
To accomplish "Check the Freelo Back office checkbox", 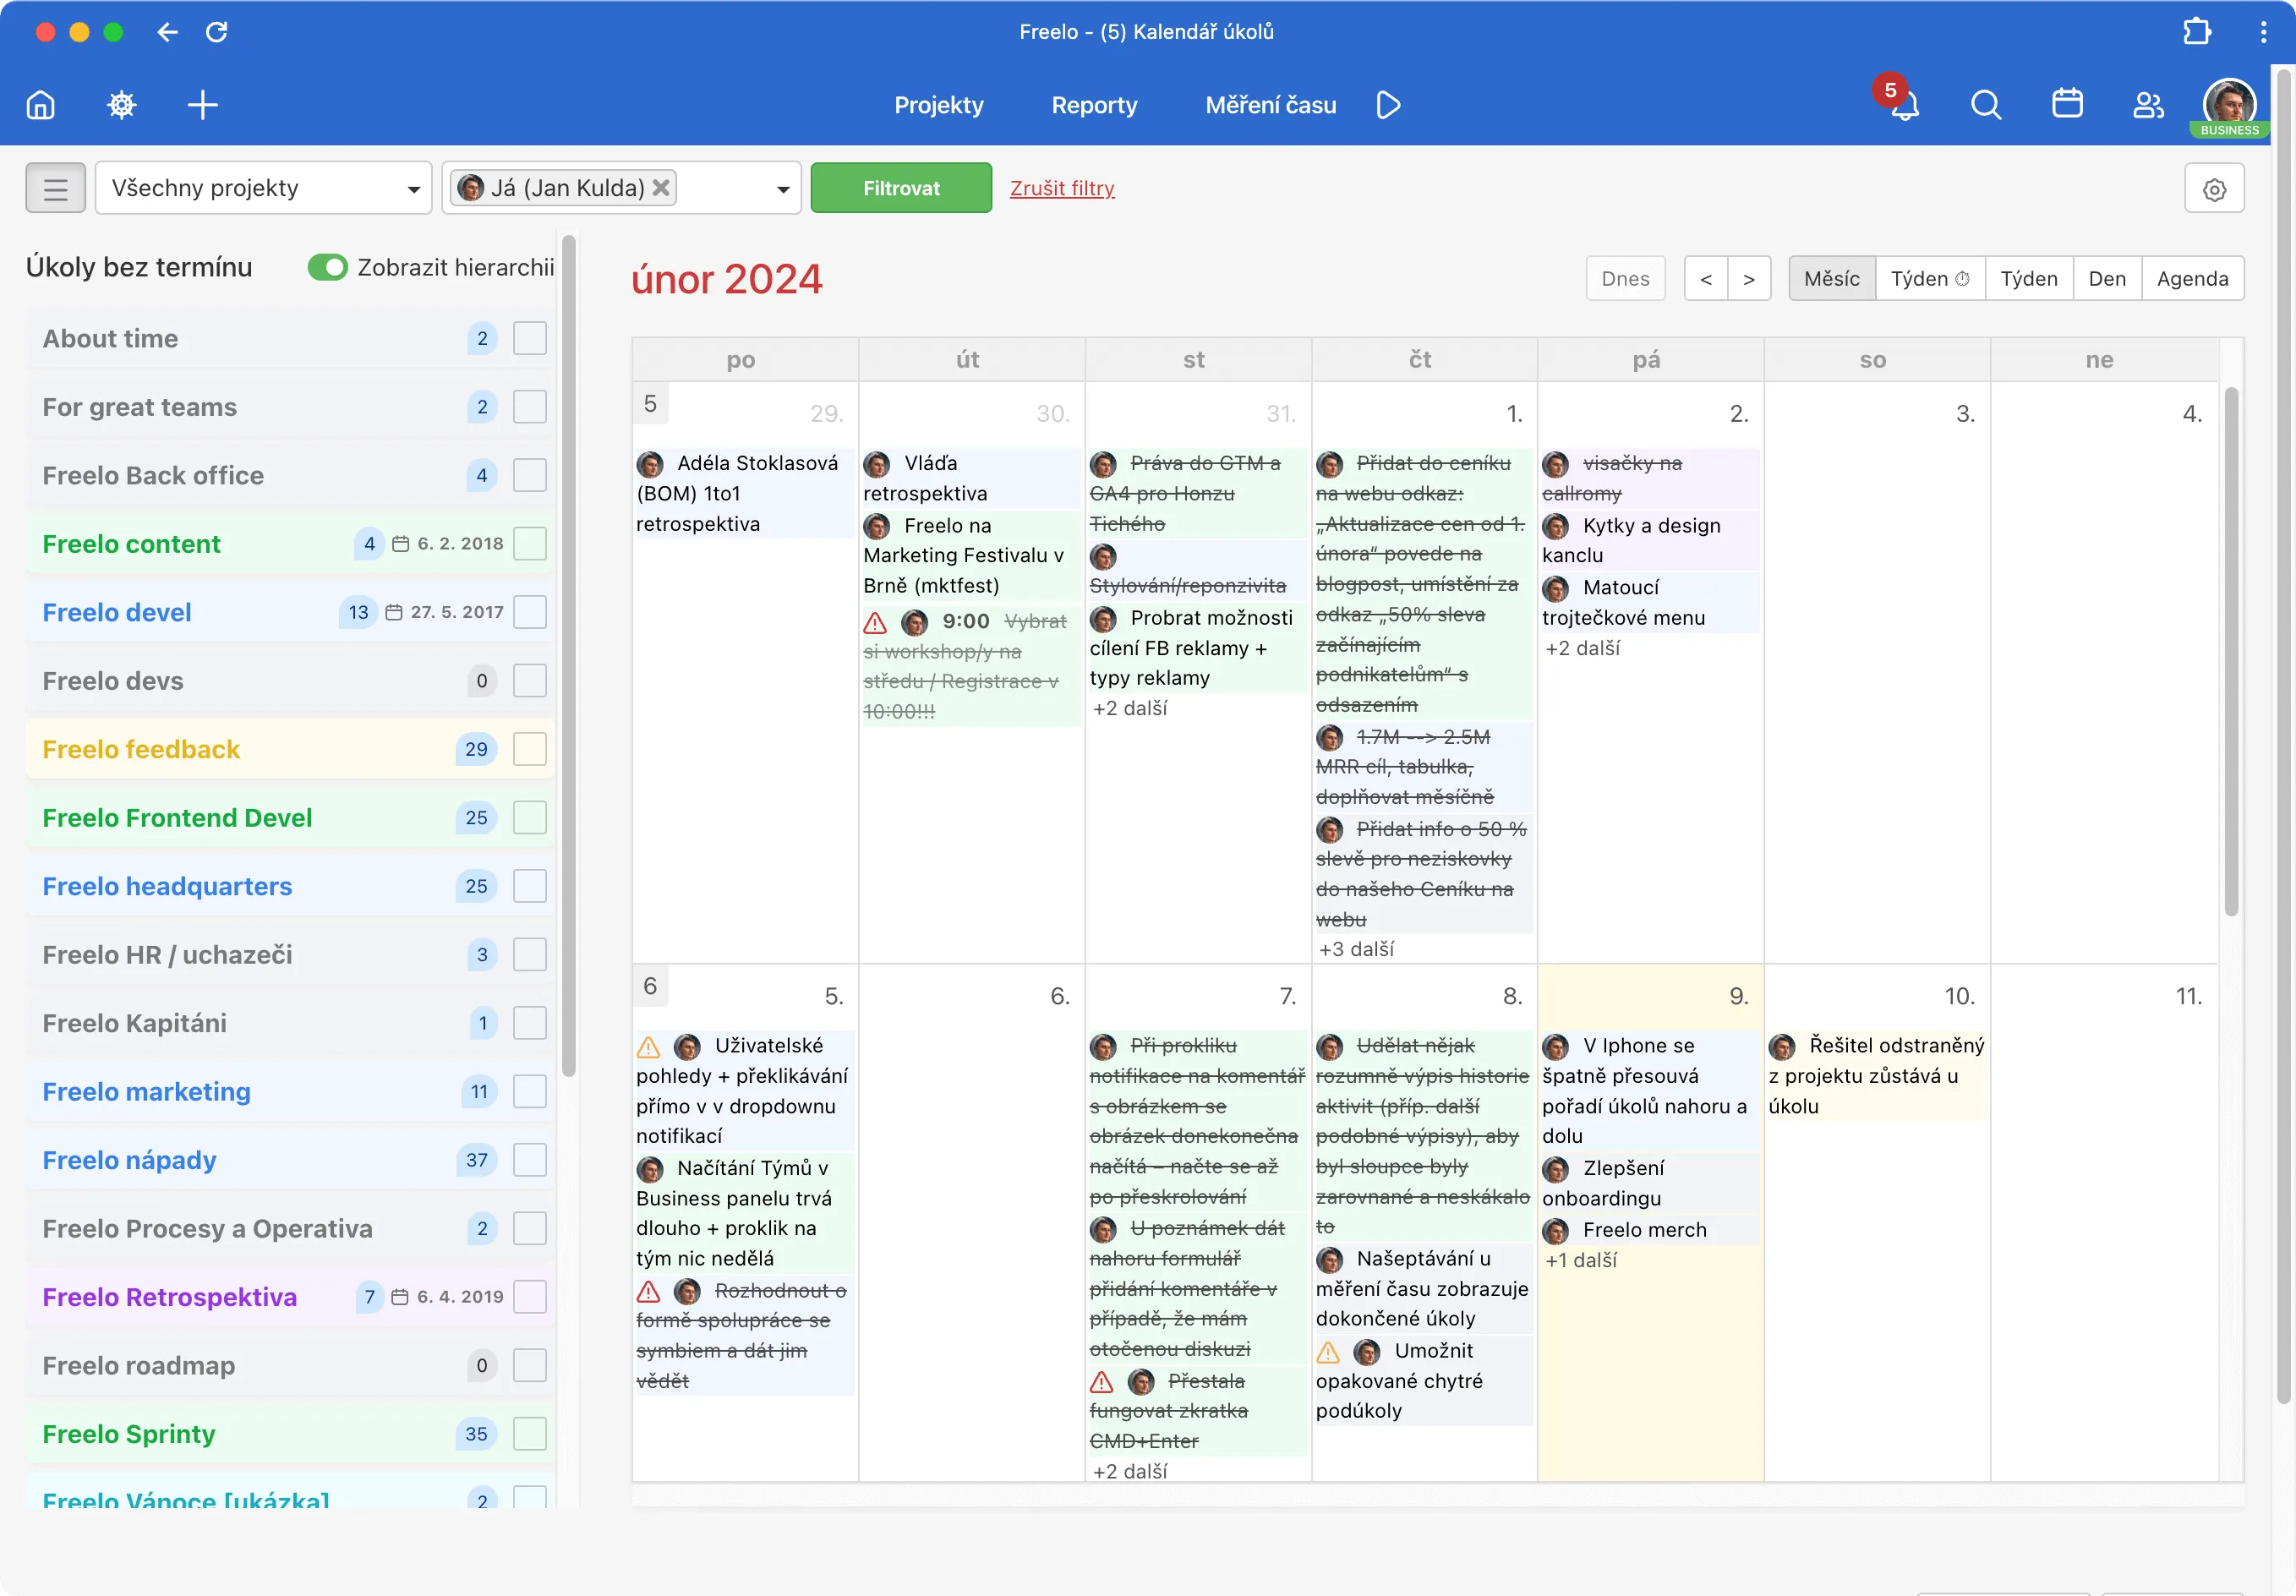I will [530, 475].
